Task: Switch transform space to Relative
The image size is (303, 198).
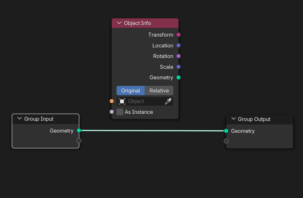Action: click(159, 91)
